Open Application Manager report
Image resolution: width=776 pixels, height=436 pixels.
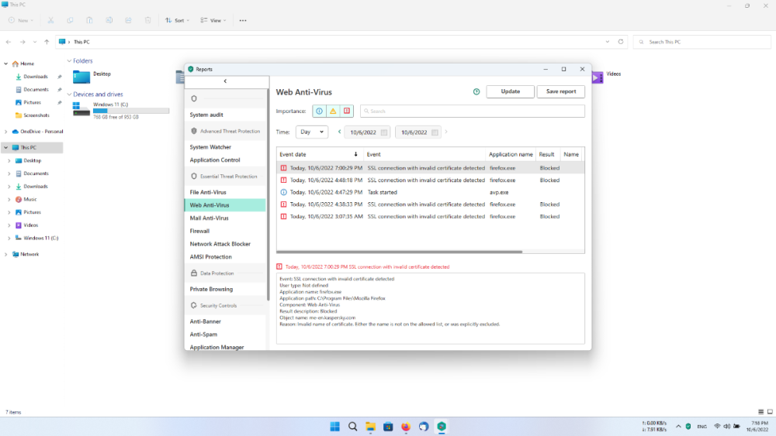pos(217,347)
